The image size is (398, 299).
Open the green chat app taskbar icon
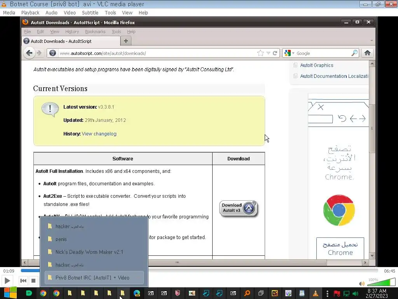[29, 293]
